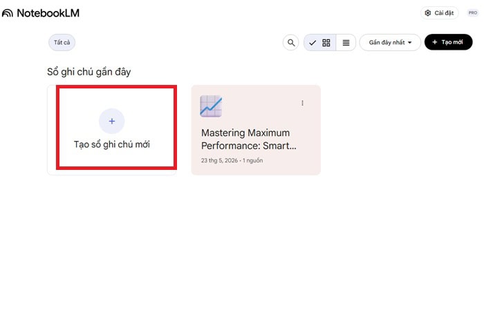This screenshot has width=484, height=326.
Task: Click NotebookLM title text
Action: [x=48, y=13]
